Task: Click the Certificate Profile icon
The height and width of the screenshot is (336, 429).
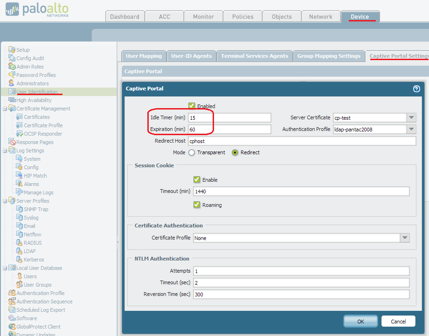Action: click(19, 125)
